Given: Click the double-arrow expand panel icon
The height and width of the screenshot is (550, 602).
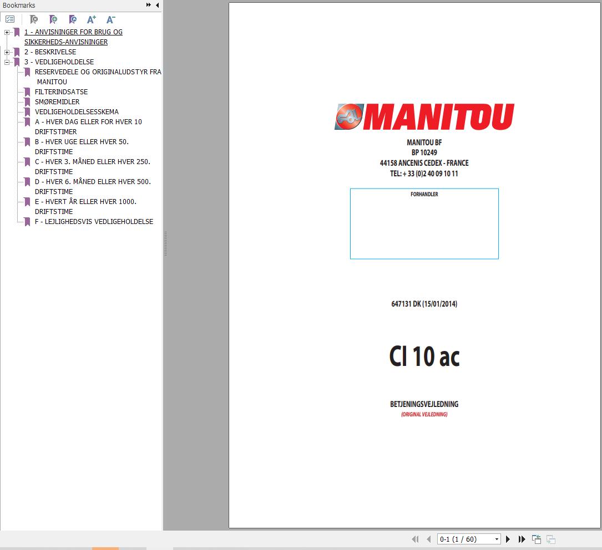Looking at the screenshot, I should click(149, 5).
